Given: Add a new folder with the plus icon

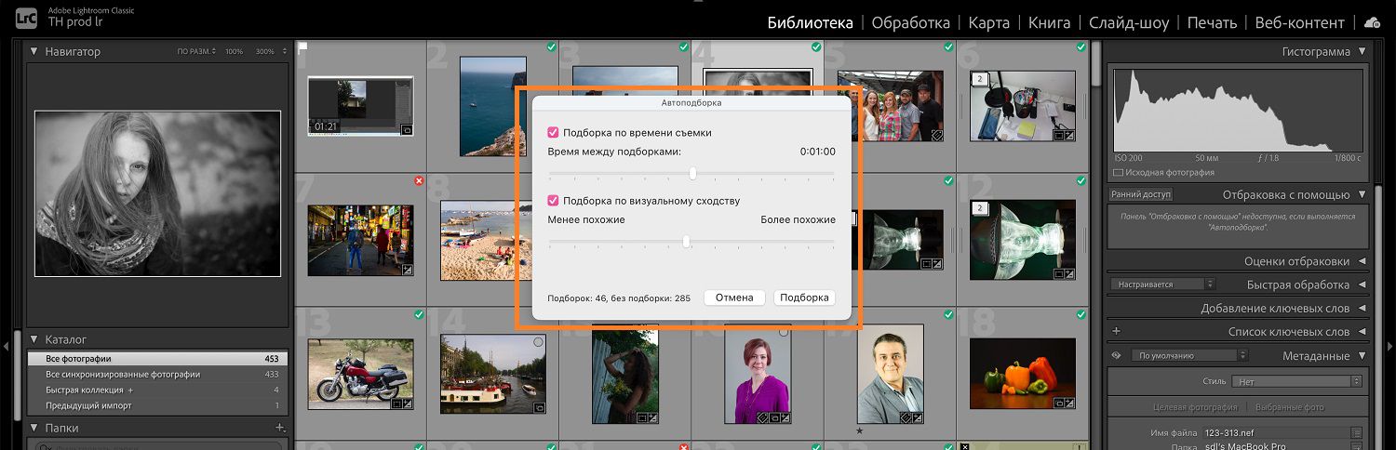Looking at the screenshot, I should tap(280, 428).
